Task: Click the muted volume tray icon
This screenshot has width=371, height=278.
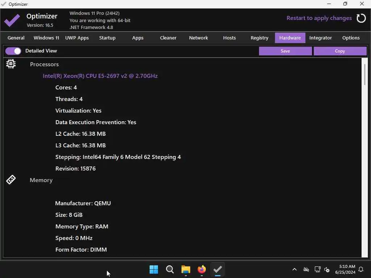Action: [x=327, y=269]
